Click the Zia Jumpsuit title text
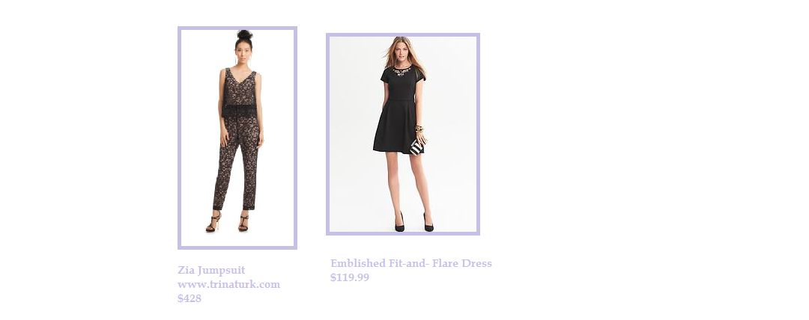 tap(211, 271)
